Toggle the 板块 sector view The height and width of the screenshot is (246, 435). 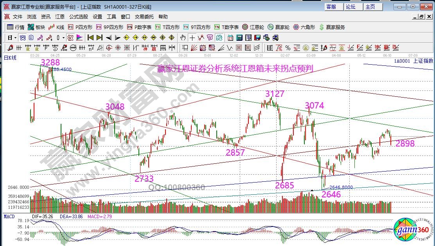[36, 27]
